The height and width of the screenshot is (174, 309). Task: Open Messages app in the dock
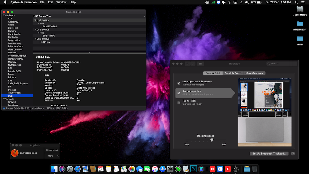point(139,169)
